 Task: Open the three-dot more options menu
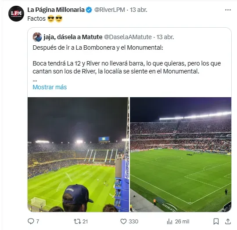tap(228, 10)
